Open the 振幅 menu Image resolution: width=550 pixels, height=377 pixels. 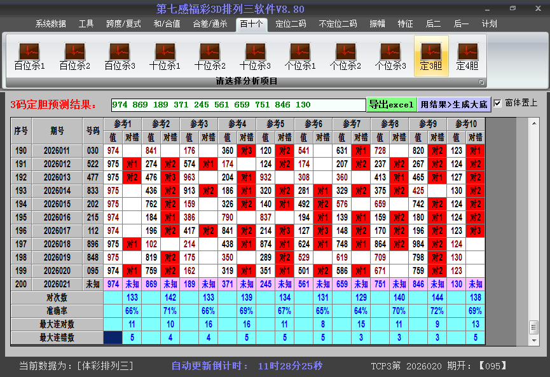coord(376,24)
